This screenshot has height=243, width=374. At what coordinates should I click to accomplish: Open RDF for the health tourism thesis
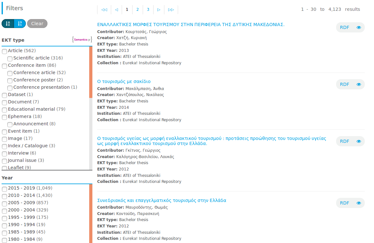point(344,141)
